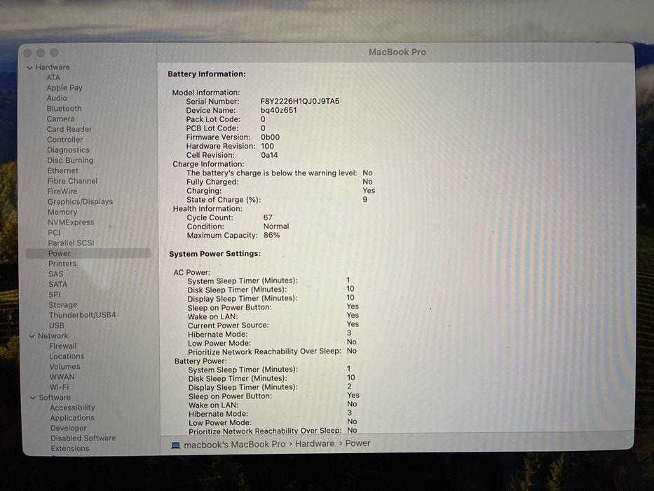This screenshot has width=654, height=491.
Task: Select NVMExpress in sidebar
Action: click(71, 222)
